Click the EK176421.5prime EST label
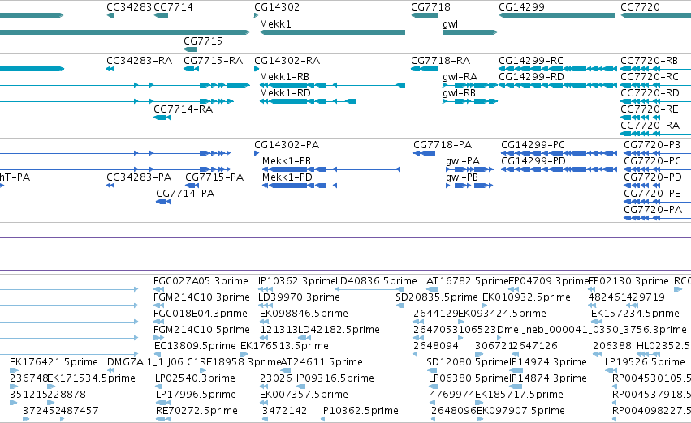 coord(54,362)
